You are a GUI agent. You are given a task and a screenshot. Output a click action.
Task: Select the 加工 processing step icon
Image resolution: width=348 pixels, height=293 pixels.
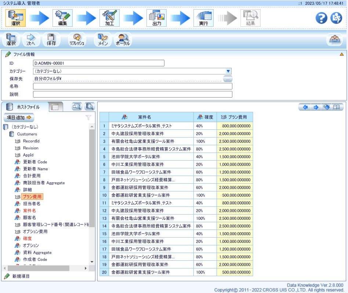(x=110, y=18)
